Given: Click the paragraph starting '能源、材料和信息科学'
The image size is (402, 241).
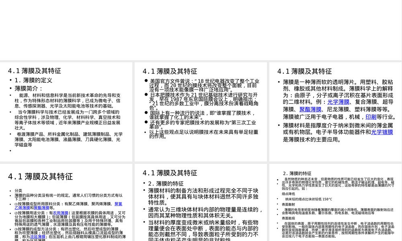Looking at the screenshot, I should point(68,101).
